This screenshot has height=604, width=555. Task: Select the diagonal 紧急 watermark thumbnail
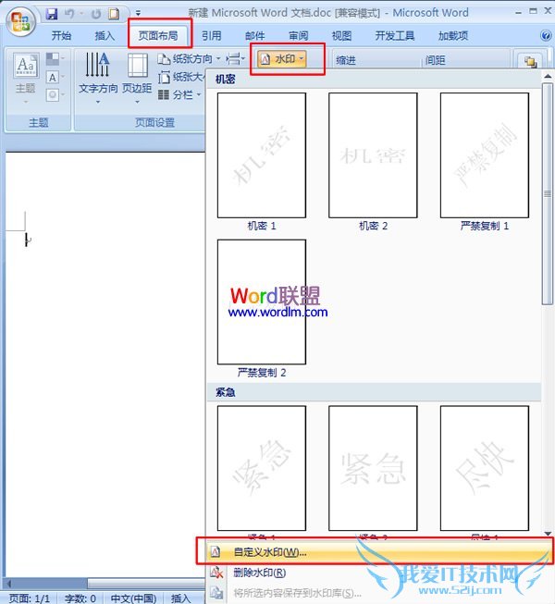point(262,468)
